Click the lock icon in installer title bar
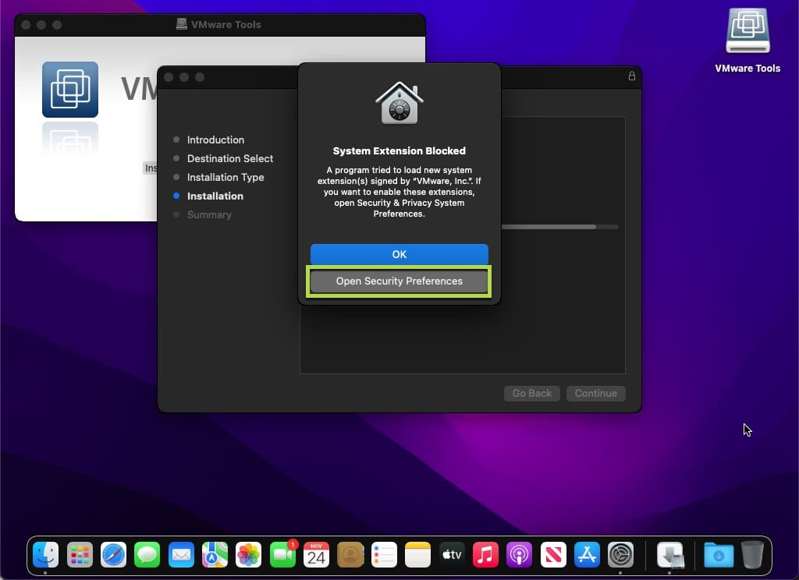Viewport: 799px width, 580px height. tap(631, 76)
